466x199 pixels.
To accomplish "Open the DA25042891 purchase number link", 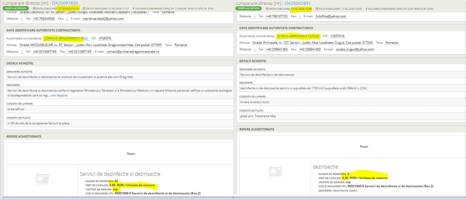I will [x=298, y=3].
